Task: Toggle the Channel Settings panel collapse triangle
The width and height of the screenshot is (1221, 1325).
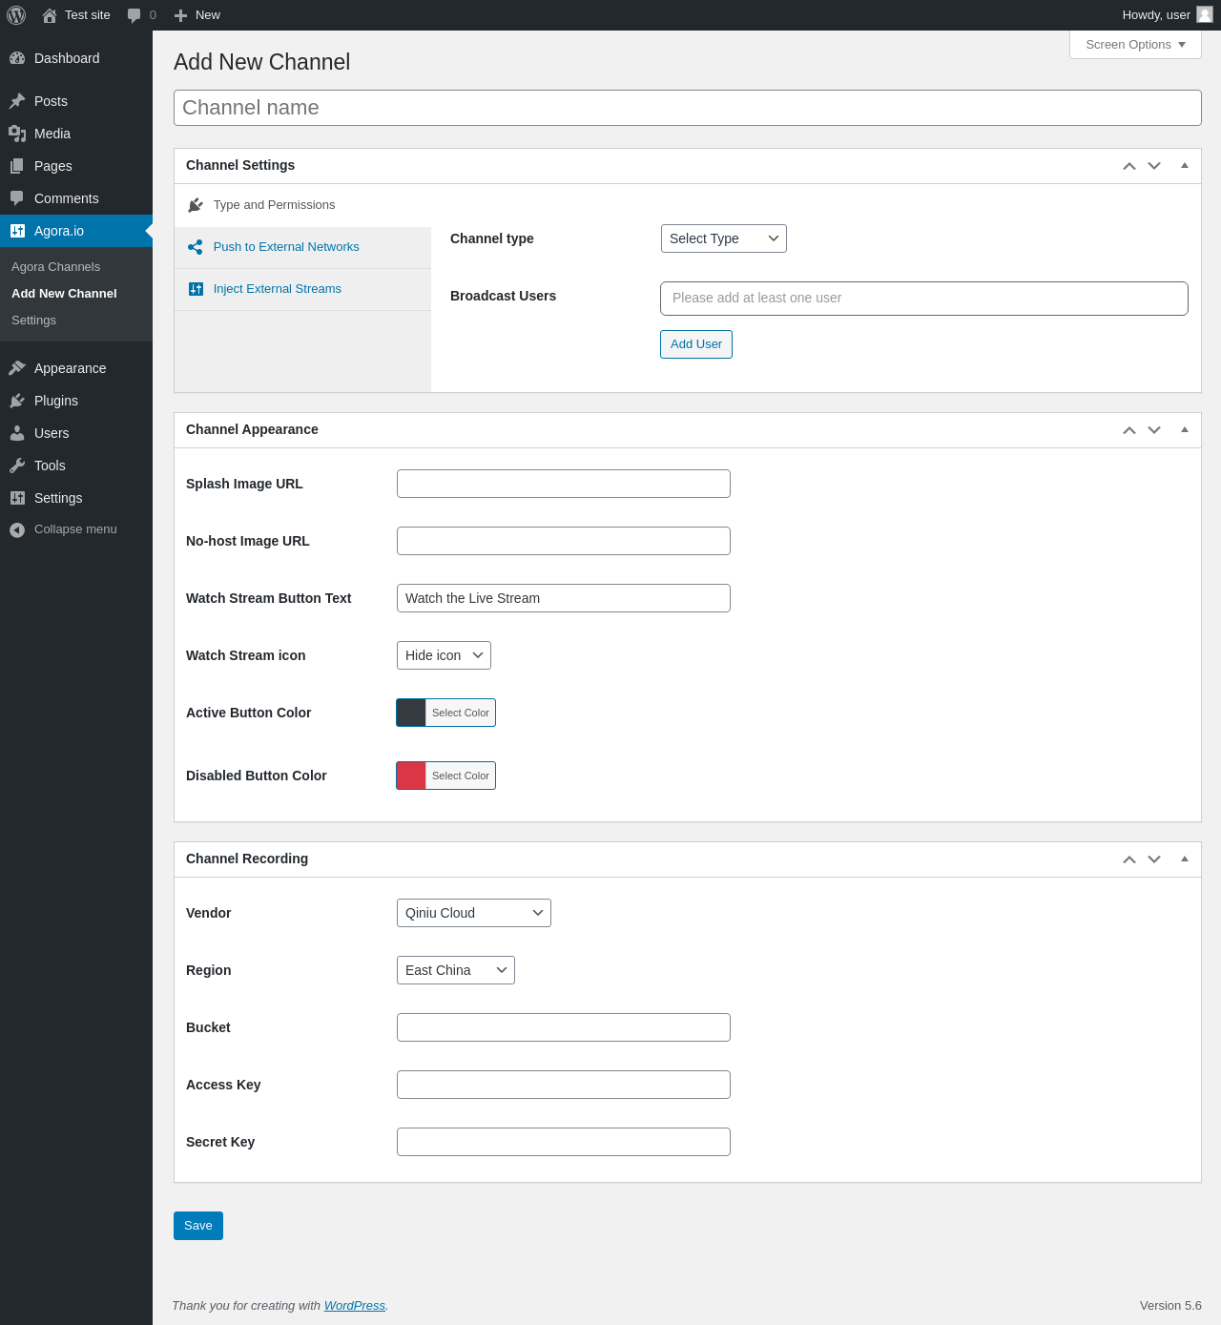Action: tap(1185, 165)
